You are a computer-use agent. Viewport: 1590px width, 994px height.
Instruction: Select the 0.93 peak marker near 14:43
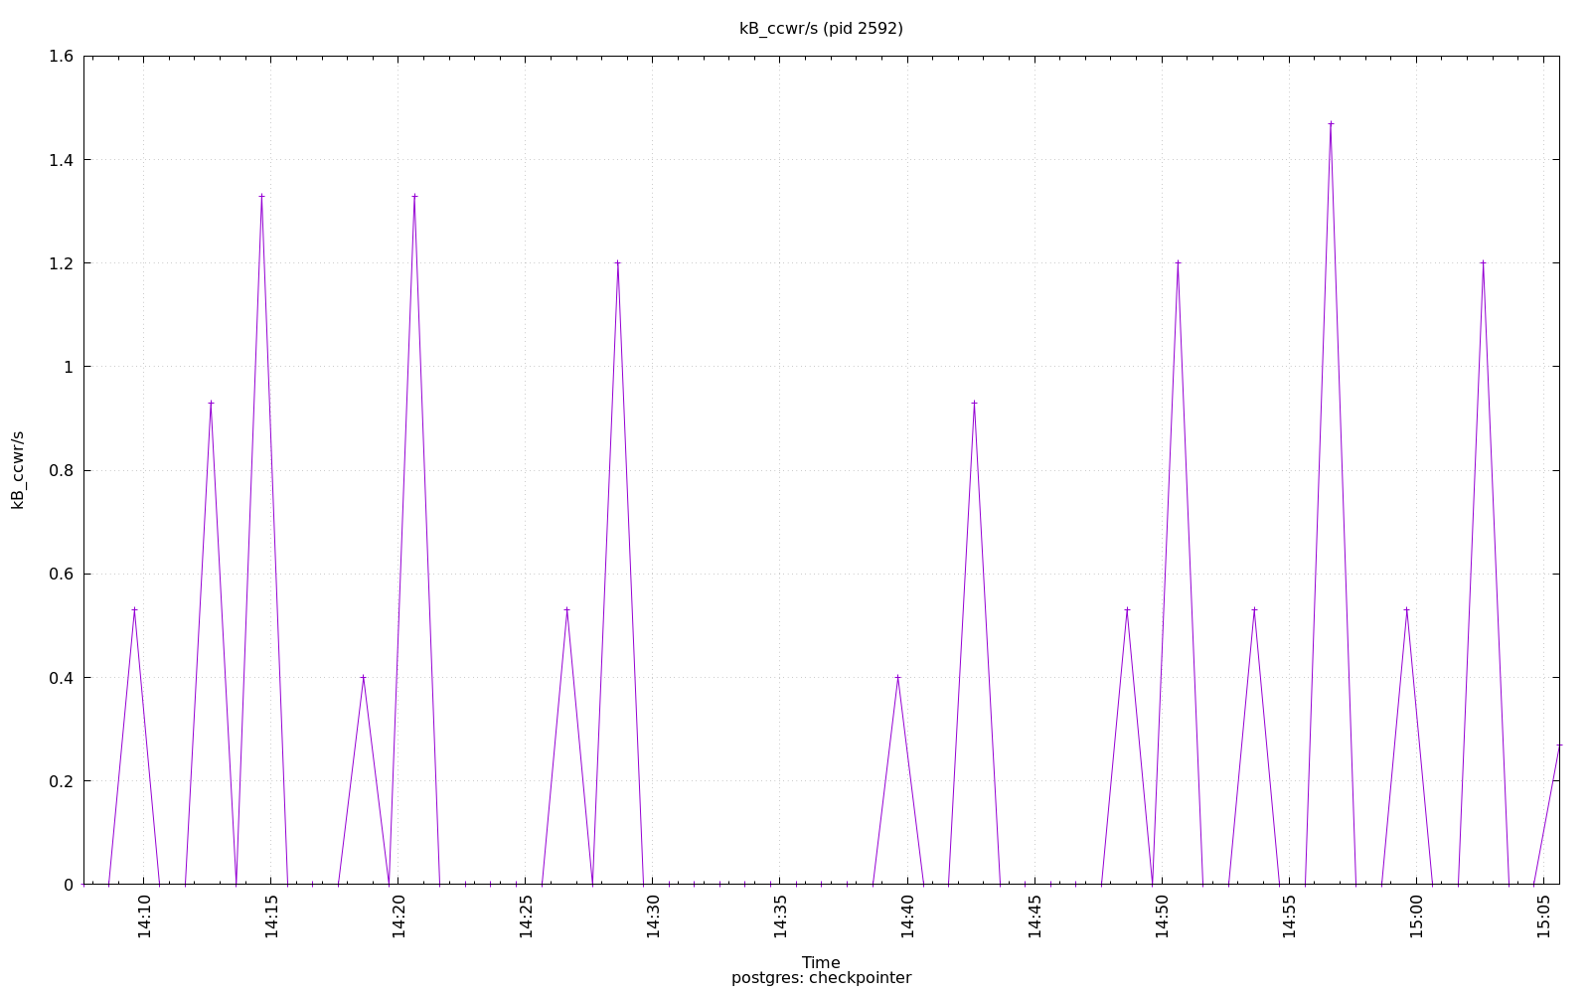click(x=974, y=403)
